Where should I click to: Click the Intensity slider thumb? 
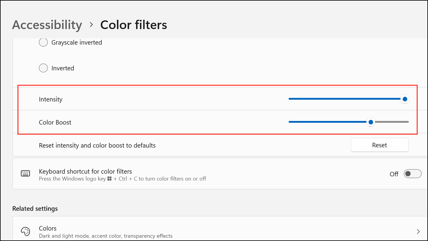(405, 99)
